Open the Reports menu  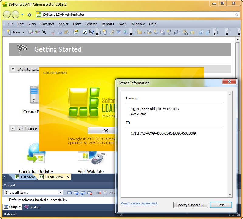(108, 24)
